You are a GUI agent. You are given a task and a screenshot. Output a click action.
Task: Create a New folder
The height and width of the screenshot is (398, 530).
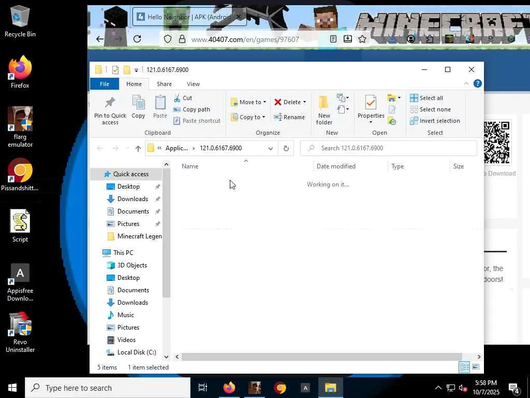click(324, 110)
